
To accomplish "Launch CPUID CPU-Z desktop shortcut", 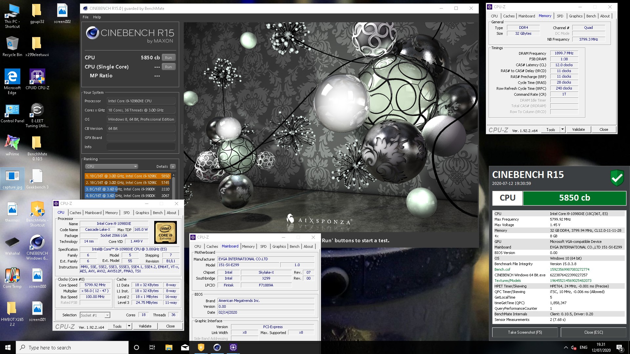I will pyautogui.click(x=37, y=80).
